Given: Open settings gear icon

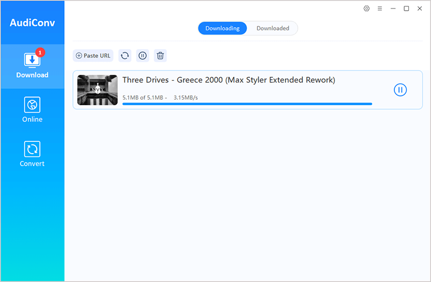Looking at the screenshot, I should [x=366, y=9].
